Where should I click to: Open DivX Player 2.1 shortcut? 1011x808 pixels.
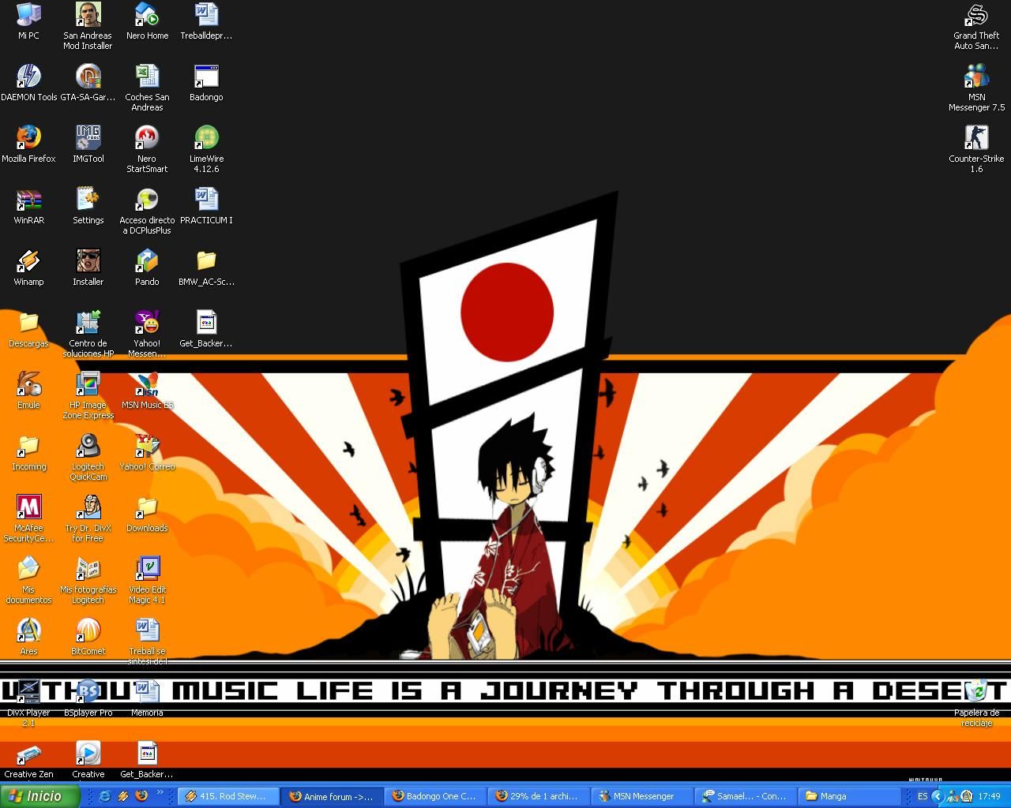(28, 703)
